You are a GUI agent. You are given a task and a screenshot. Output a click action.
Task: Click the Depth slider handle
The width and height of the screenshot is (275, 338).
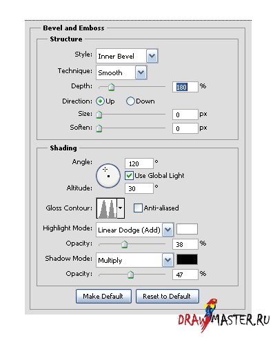point(112,87)
